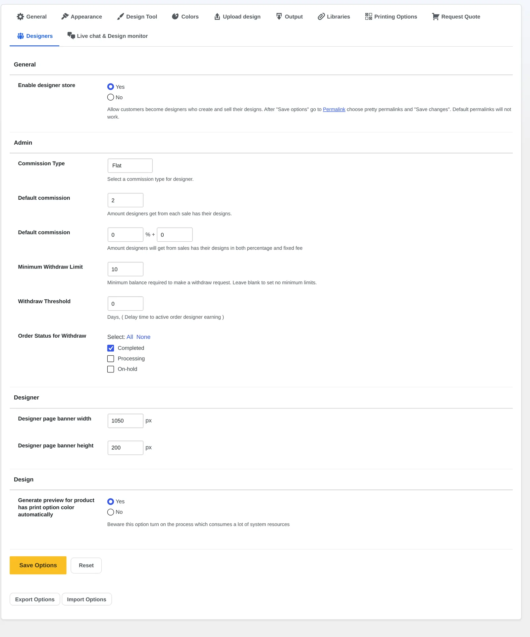
Task: Toggle the Completed order status checkbox
Action: pyautogui.click(x=111, y=348)
